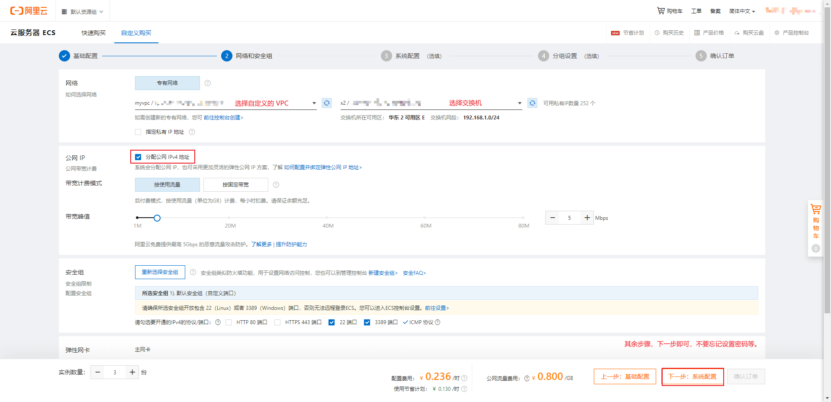Click reselect security group button
The width and height of the screenshot is (831, 402).
point(160,272)
